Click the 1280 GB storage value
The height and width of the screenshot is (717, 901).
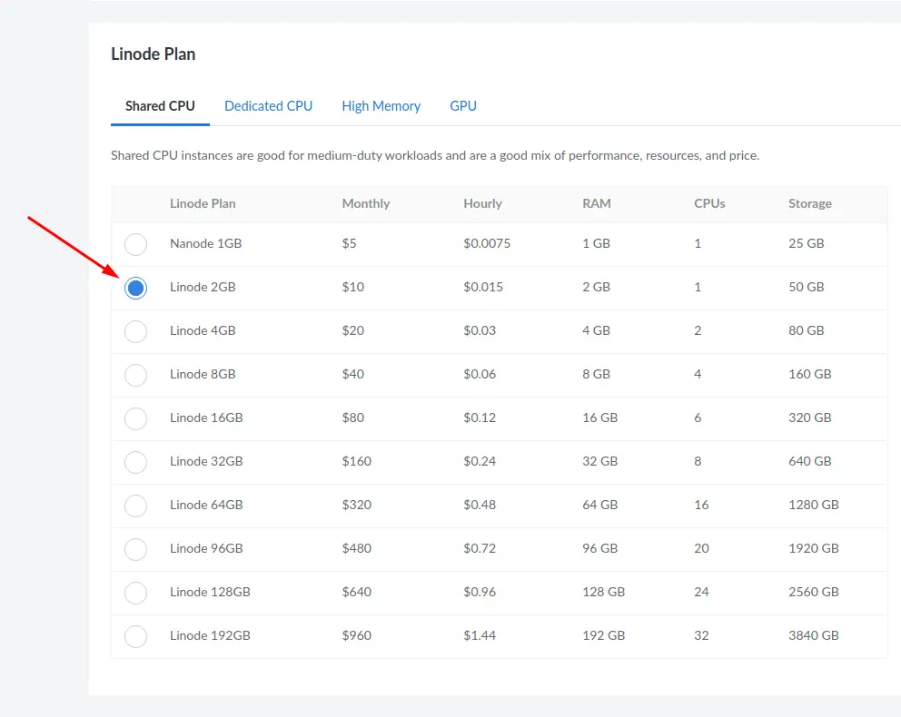(814, 506)
